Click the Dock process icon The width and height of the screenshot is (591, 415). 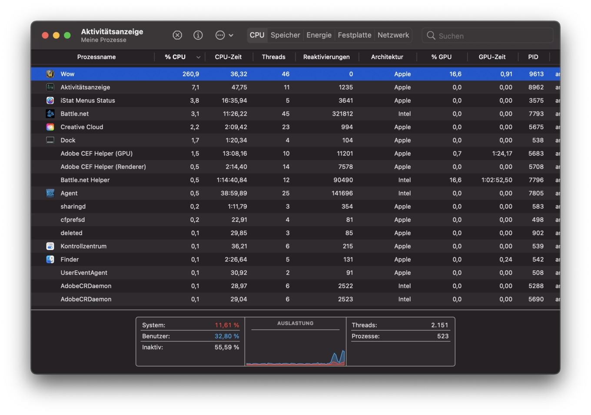click(50, 140)
